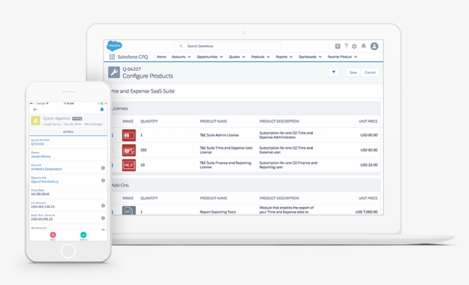Image resolution: width=469 pixels, height=285 pixels.
Task: Open the Salesforce App Launcher grid
Action: [x=112, y=57]
